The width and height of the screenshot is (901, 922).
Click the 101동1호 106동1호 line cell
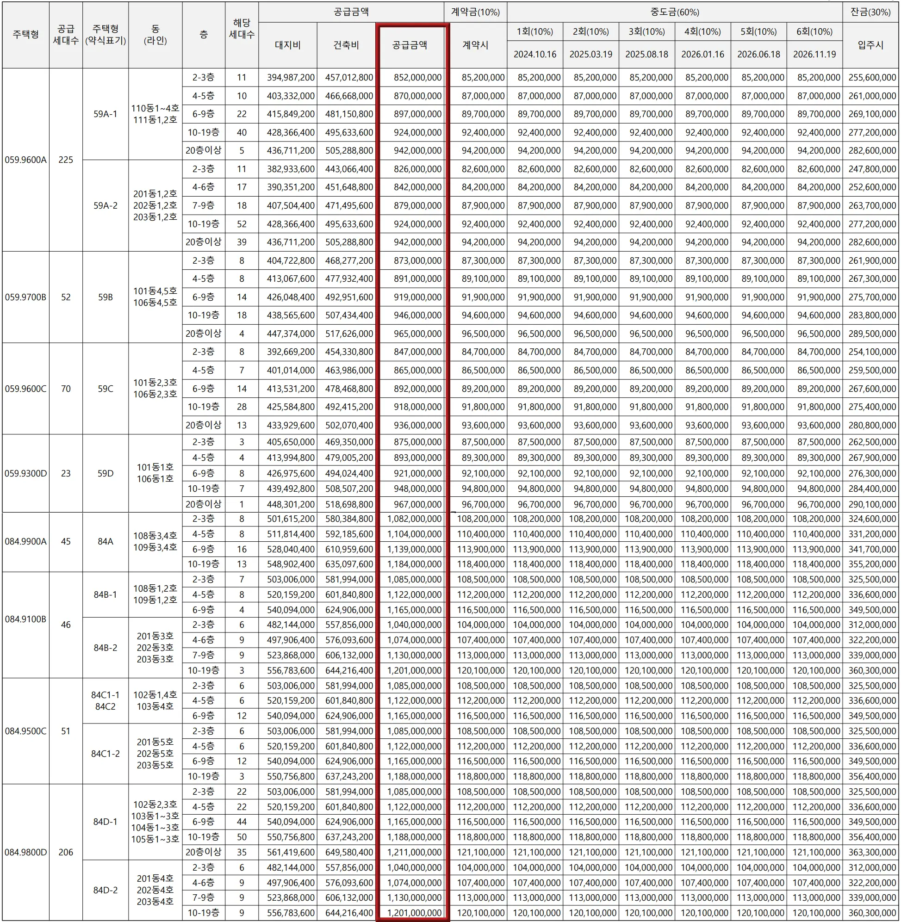click(155, 473)
